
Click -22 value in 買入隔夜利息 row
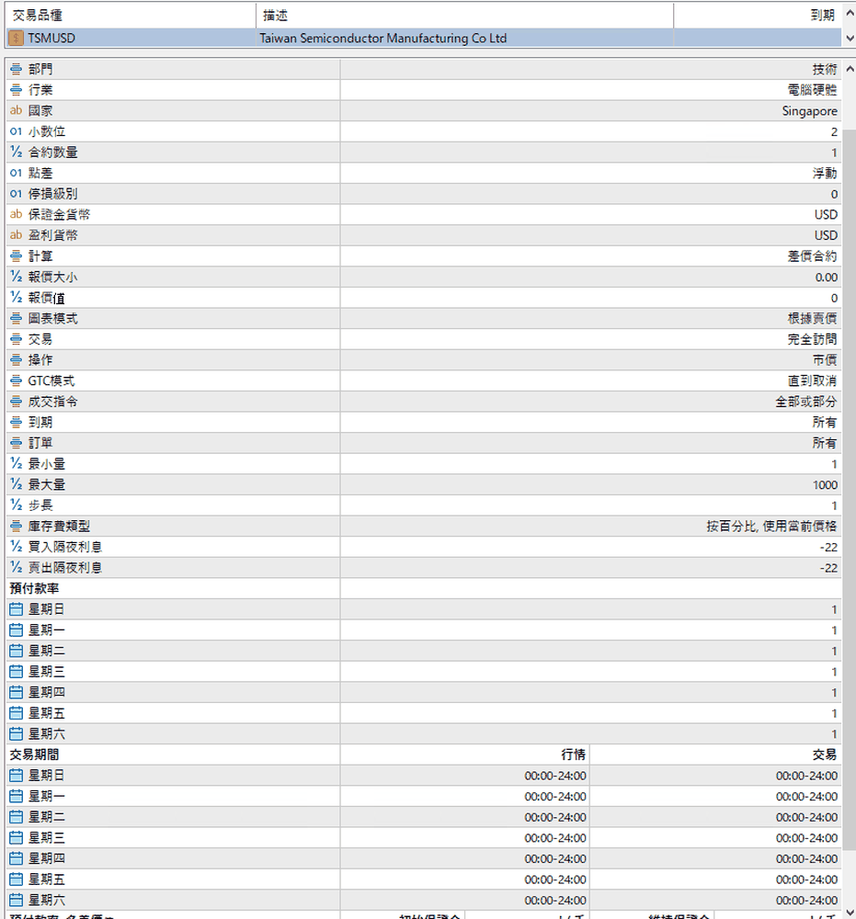coord(828,547)
